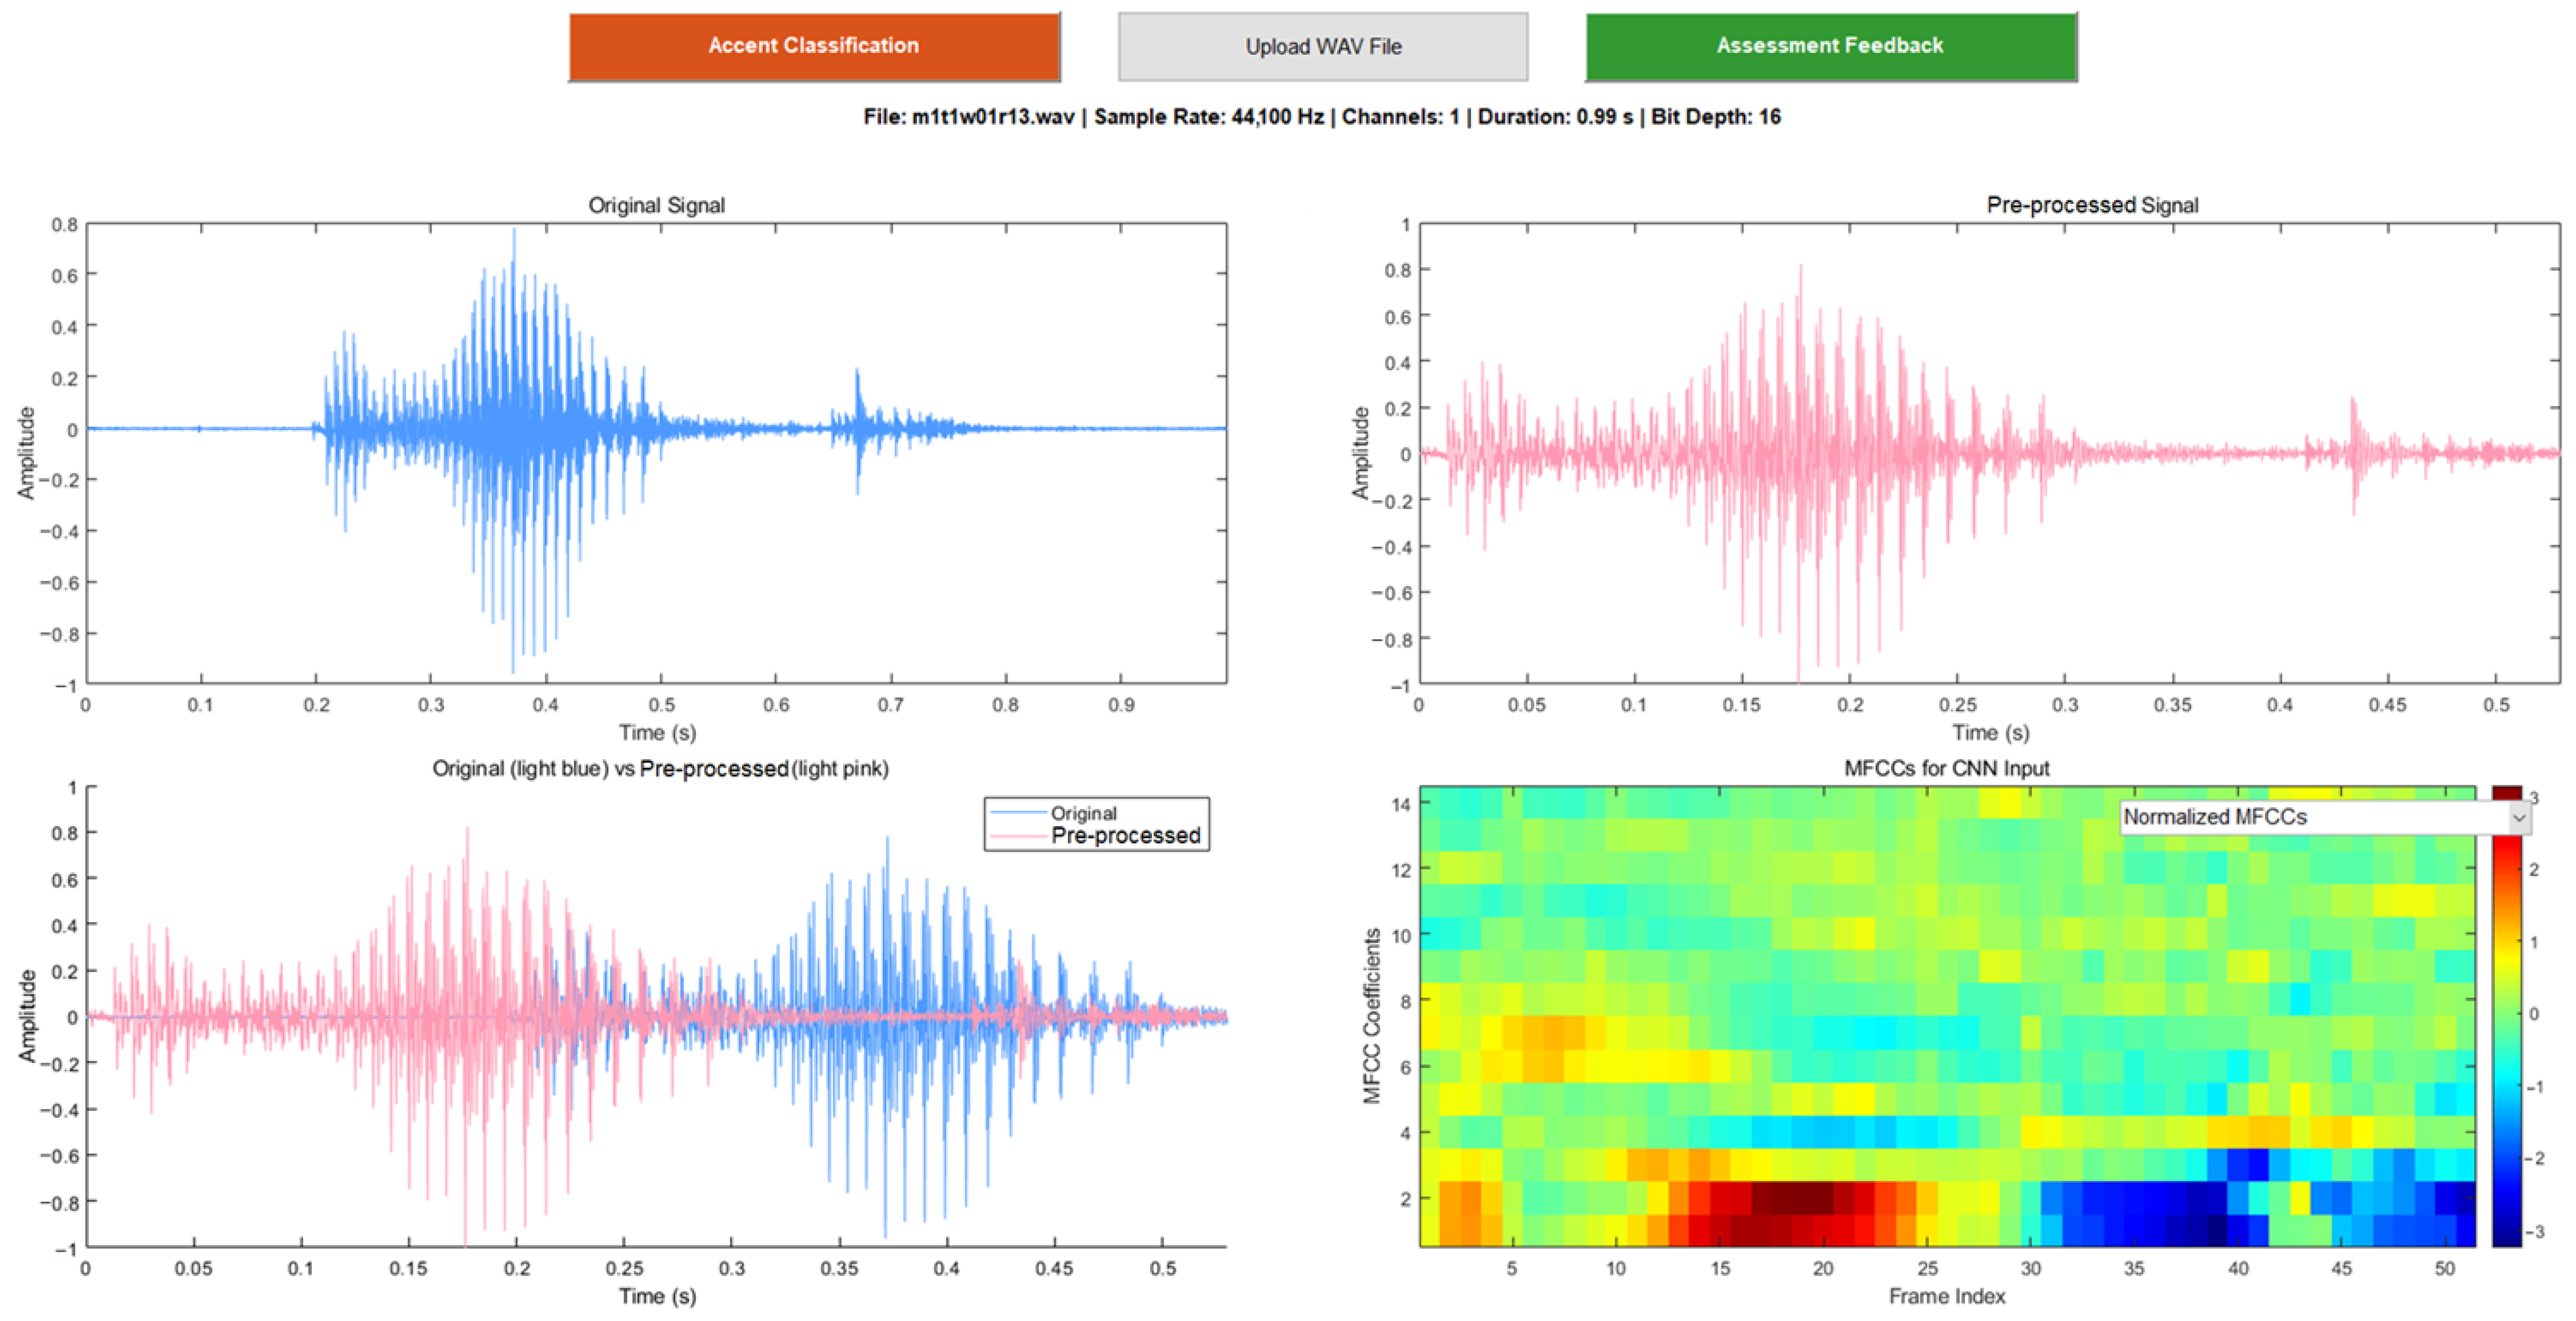Click the Frame Index axis label
Image resolution: width=2576 pixels, height=1321 pixels.
pyautogui.click(x=1946, y=1296)
